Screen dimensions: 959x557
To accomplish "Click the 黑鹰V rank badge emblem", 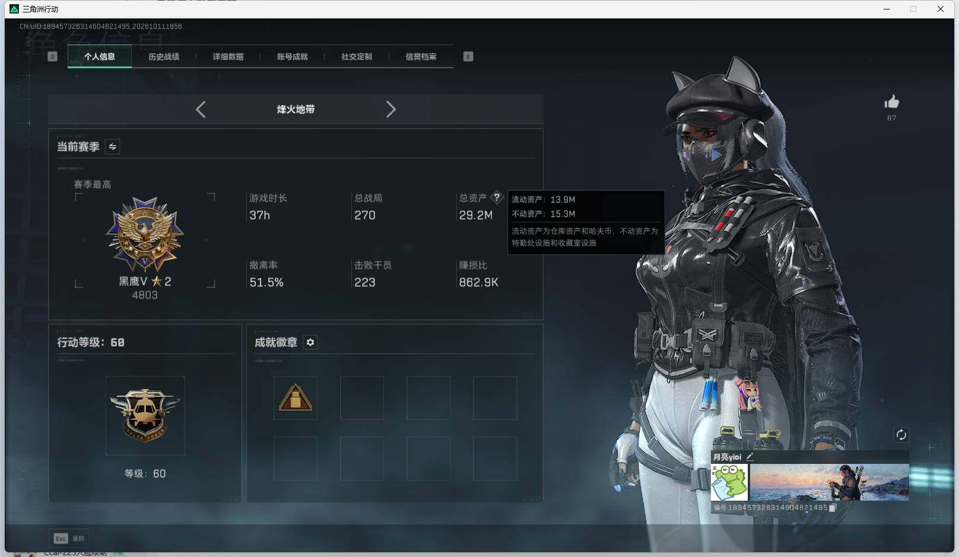I will pos(145,234).
